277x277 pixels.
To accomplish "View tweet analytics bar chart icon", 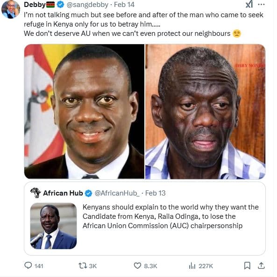I will point(192,265).
